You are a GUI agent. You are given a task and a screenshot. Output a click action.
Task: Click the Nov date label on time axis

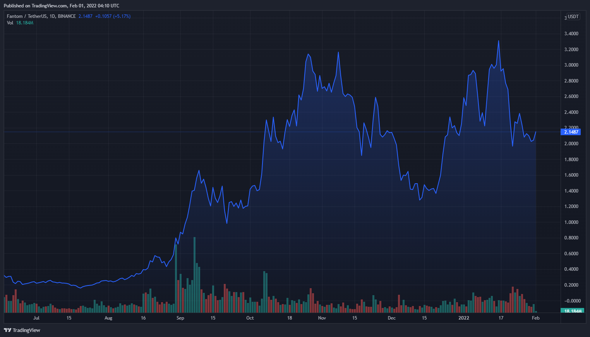322,318
